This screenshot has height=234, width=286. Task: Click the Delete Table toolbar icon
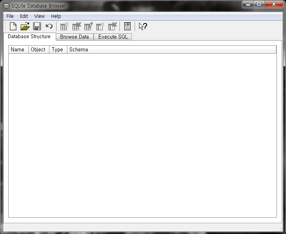point(76,26)
